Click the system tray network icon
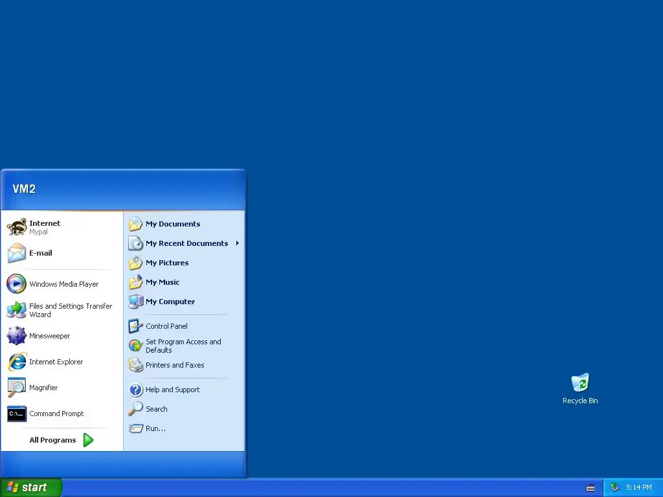 [614, 487]
